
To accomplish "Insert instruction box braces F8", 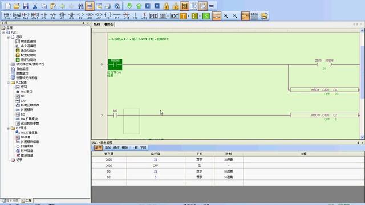I will (x=108, y=16).
